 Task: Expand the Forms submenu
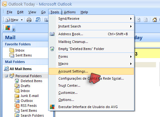pos(131,56)
